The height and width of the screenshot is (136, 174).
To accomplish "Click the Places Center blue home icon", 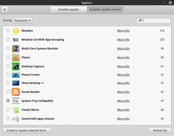I will point(16,75).
